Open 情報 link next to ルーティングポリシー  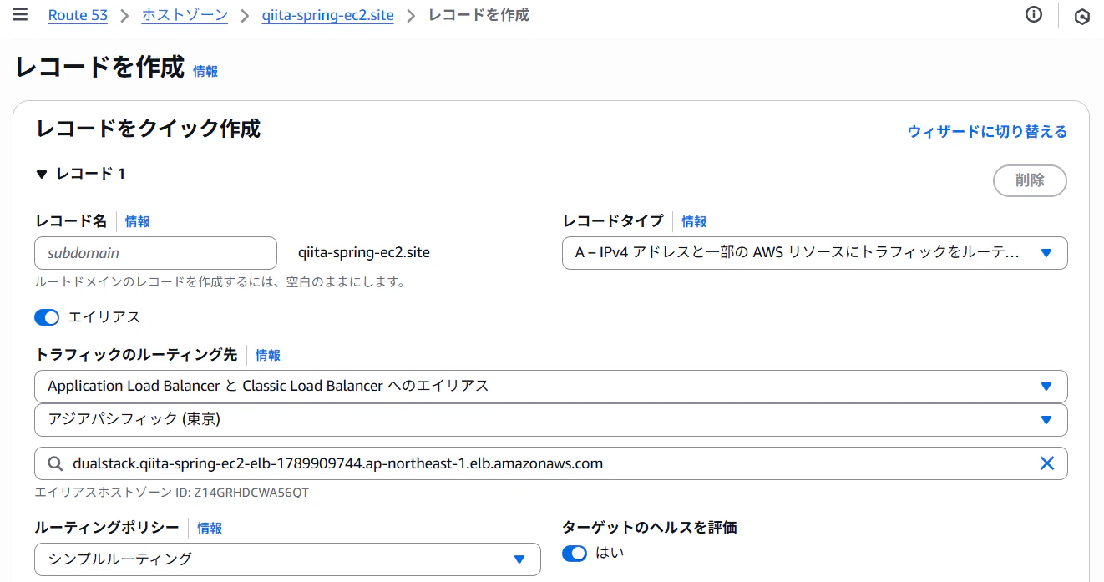click(210, 528)
